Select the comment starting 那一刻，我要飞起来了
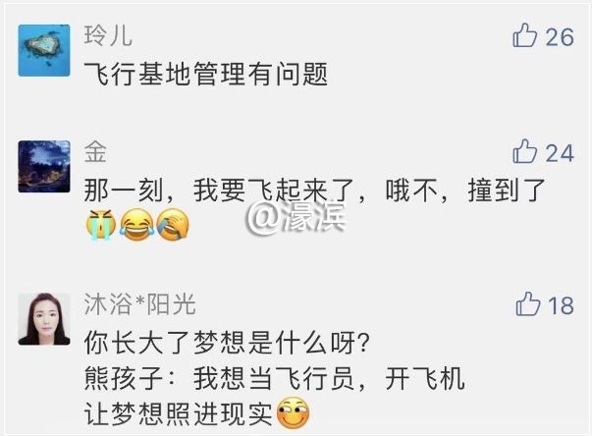 (x=314, y=191)
